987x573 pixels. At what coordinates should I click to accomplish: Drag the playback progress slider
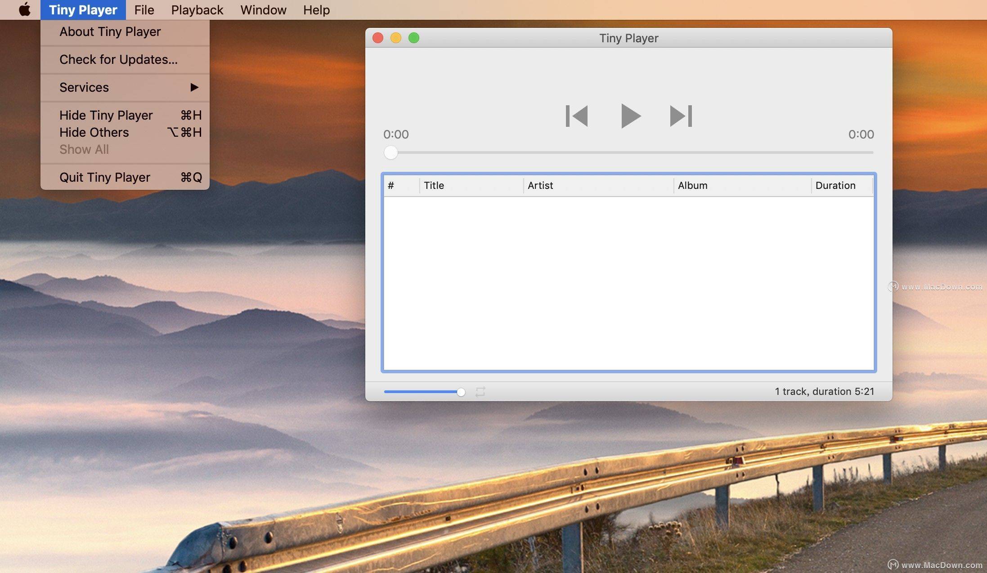[390, 152]
